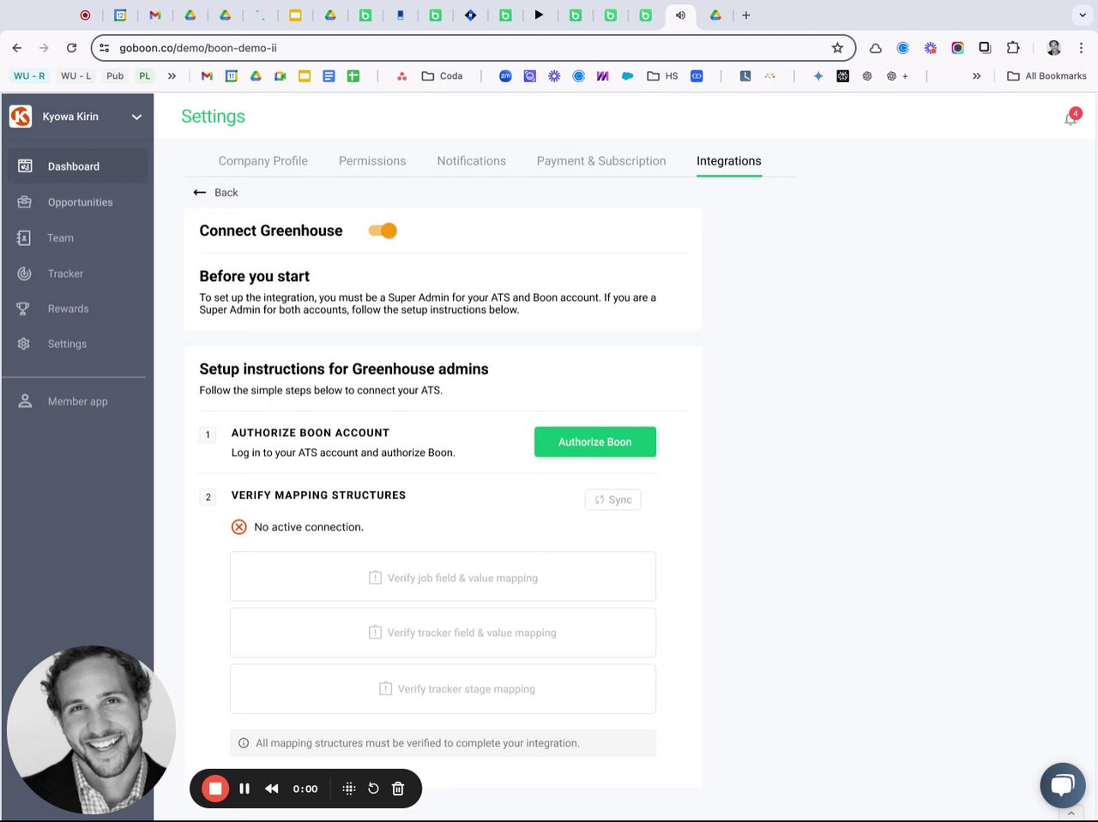Click Verify tracker field & value mapping
Image resolution: width=1098 pixels, height=822 pixels.
[443, 633]
